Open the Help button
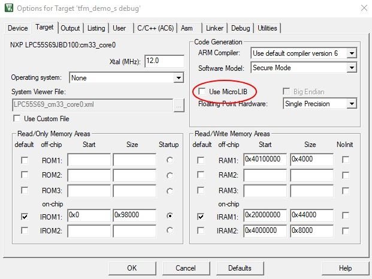Screen dimensions: 372x279 345,268
